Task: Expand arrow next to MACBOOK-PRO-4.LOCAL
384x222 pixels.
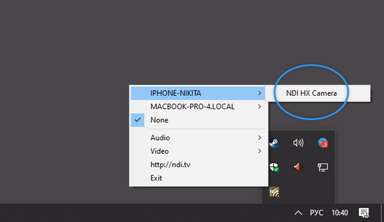Action: [x=259, y=107]
